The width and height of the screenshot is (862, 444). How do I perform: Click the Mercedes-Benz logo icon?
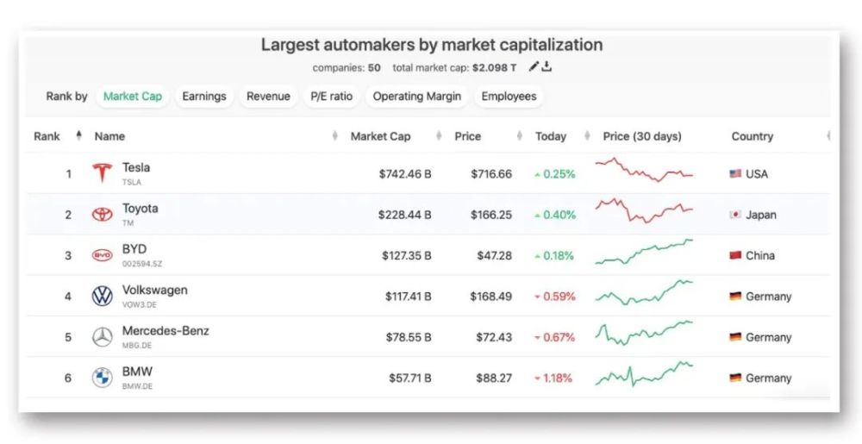coord(103,337)
